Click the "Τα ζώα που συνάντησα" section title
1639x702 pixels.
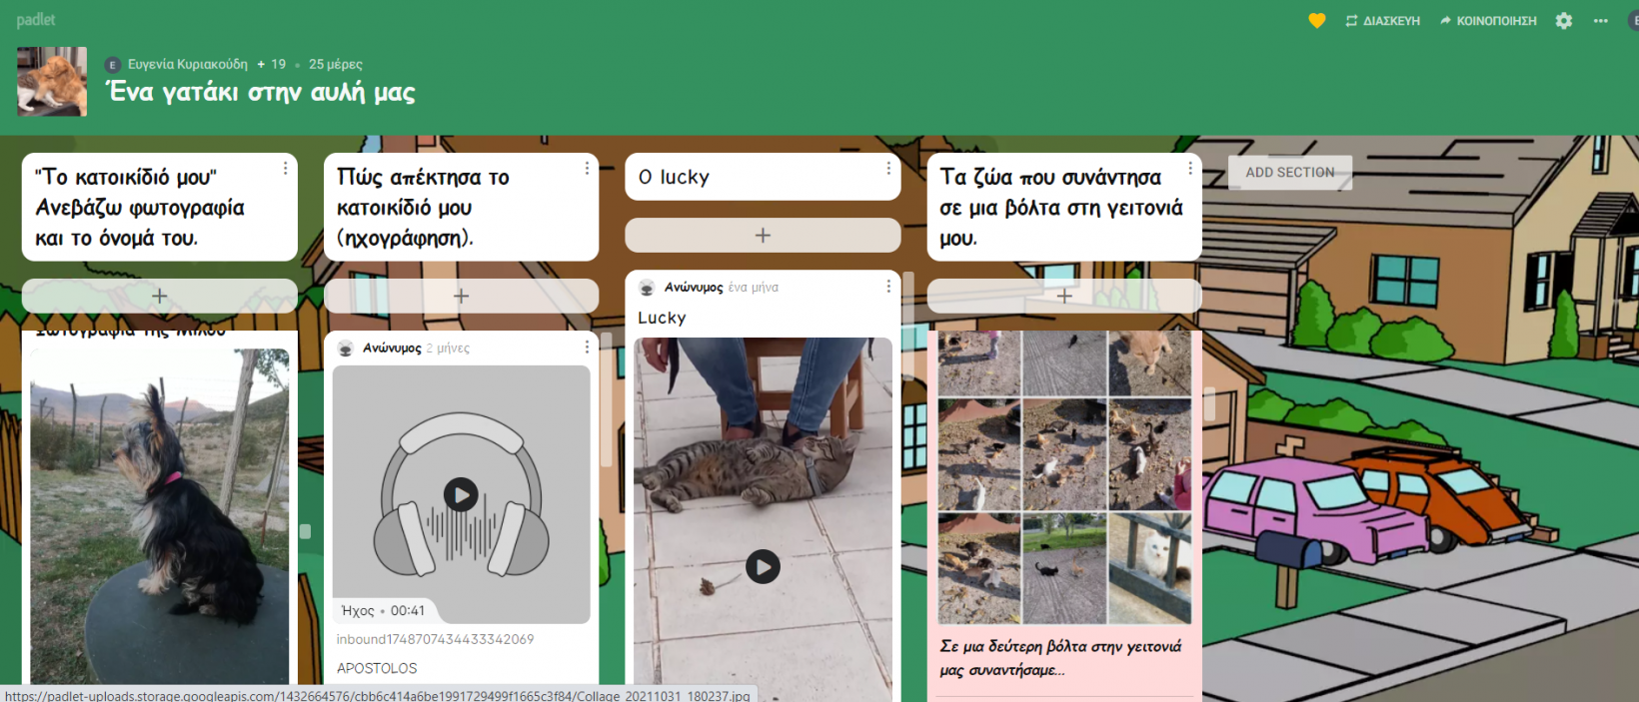[x=1061, y=208]
